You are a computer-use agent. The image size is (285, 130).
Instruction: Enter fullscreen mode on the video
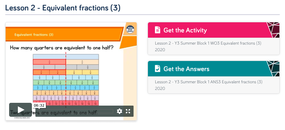(128, 111)
